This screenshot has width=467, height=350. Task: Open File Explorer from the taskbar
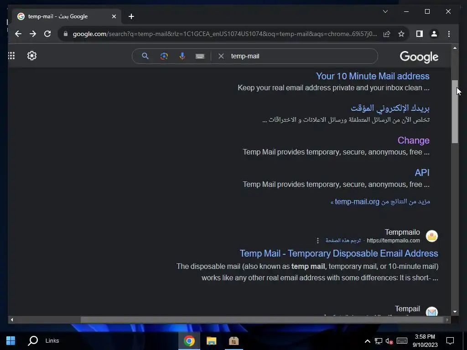pos(211,341)
